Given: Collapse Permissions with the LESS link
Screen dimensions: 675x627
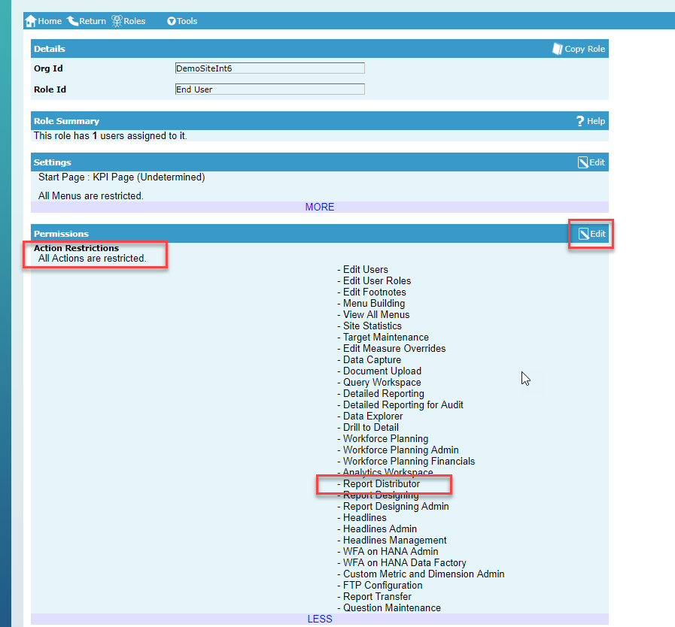Looking at the screenshot, I should [319, 619].
